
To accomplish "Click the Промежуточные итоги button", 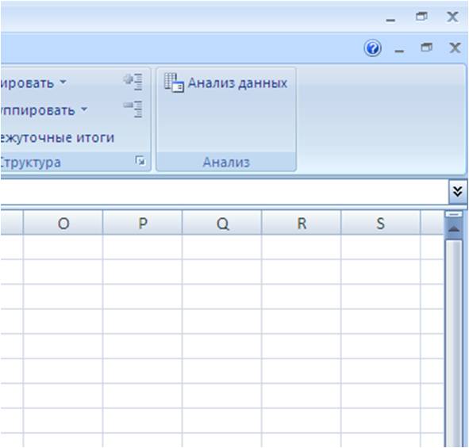I will (x=58, y=137).
